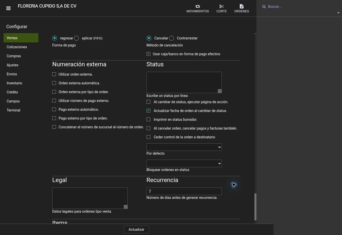Select the Ventas configuration section
The width and height of the screenshot is (342, 235).
[21, 38]
